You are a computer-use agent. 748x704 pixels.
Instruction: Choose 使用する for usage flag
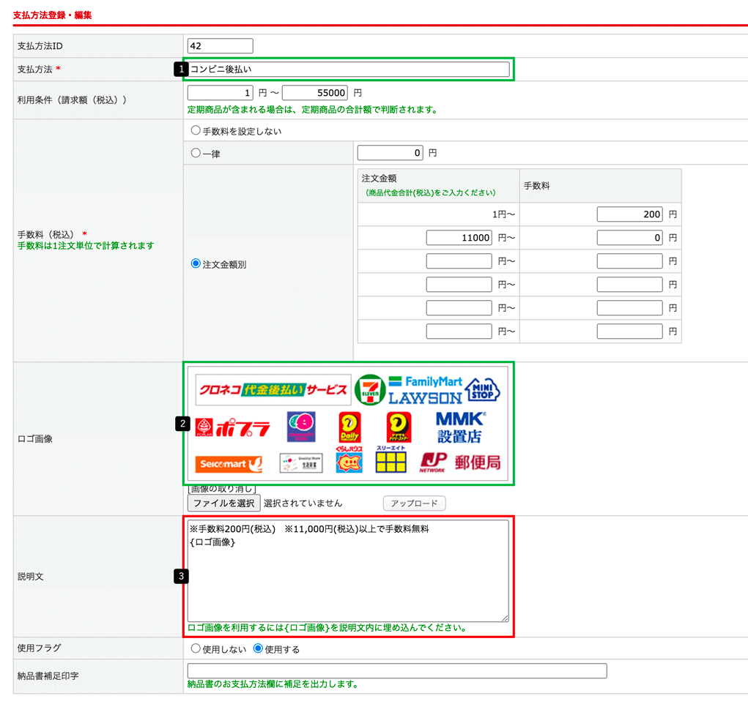[258, 649]
